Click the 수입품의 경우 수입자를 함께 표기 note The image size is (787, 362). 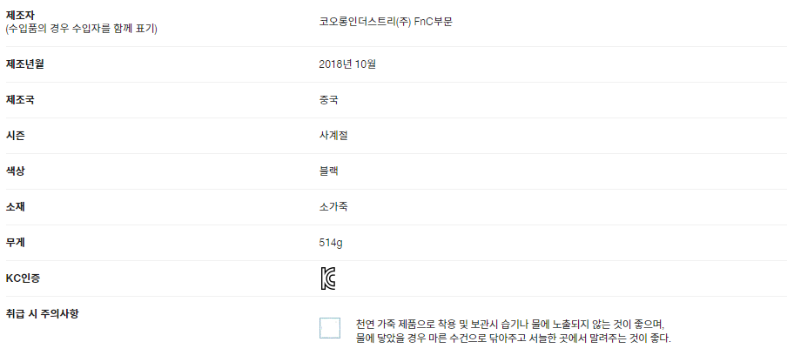87,29
